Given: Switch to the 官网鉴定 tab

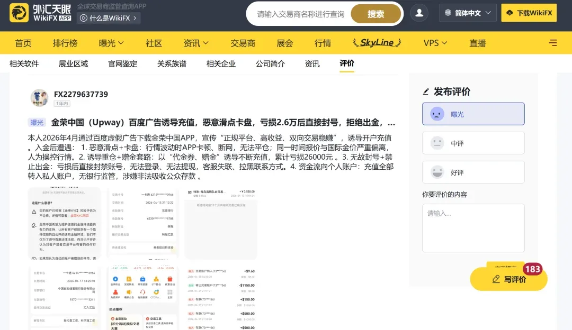Looking at the screenshot, I should tap(122, 64).
